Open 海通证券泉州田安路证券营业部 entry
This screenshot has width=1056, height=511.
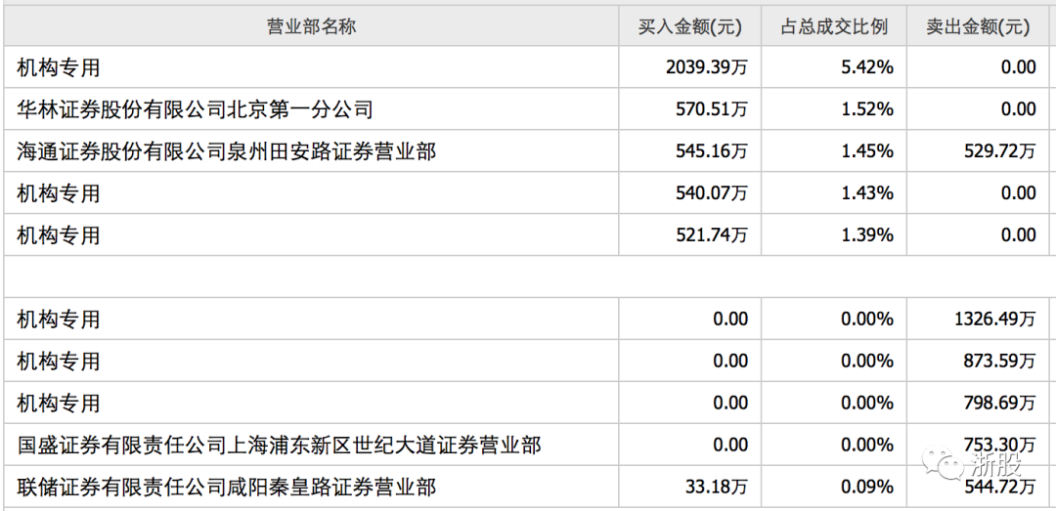227,151
